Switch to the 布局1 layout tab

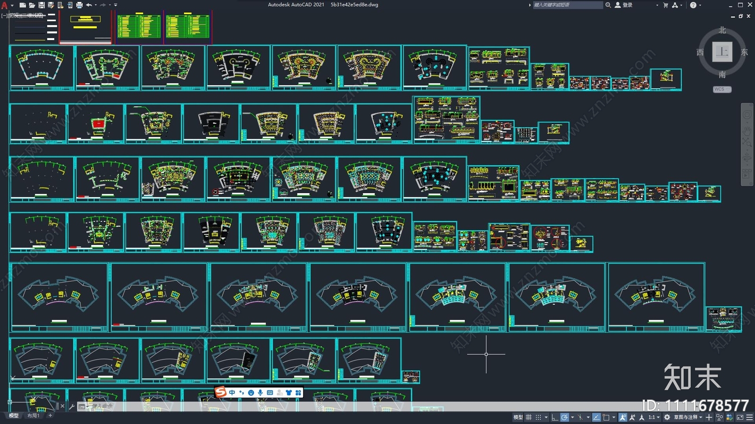[x=33, y=416]
